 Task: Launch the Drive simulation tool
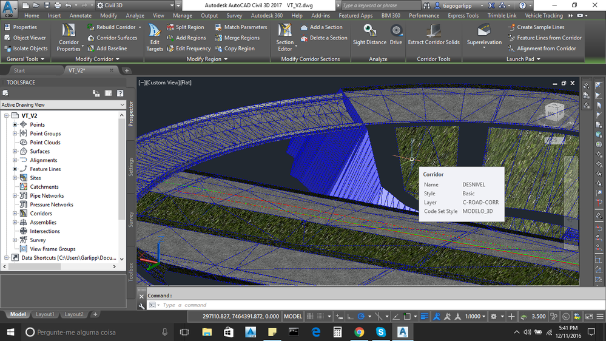coord(396,35)
